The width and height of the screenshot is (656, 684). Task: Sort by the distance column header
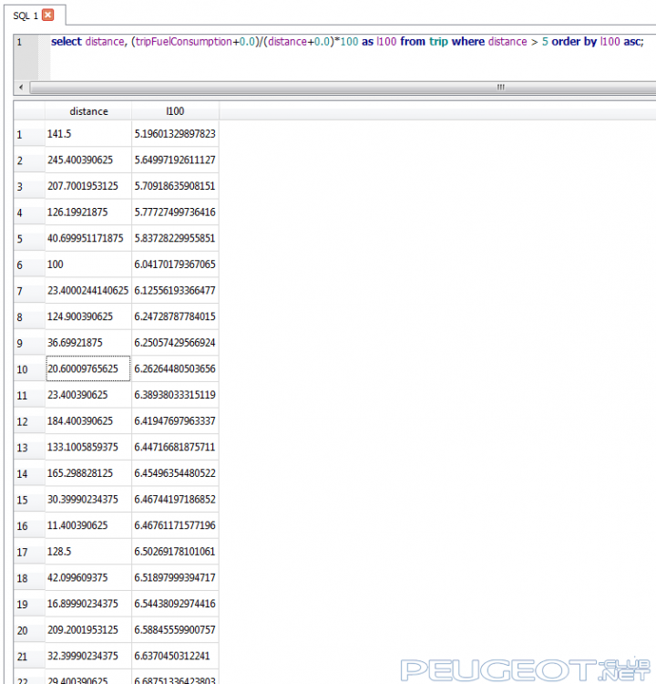pyautogui.click(x=88, y=111)
